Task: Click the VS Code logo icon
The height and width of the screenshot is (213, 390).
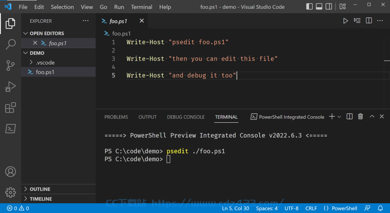Action: [8, 7]
